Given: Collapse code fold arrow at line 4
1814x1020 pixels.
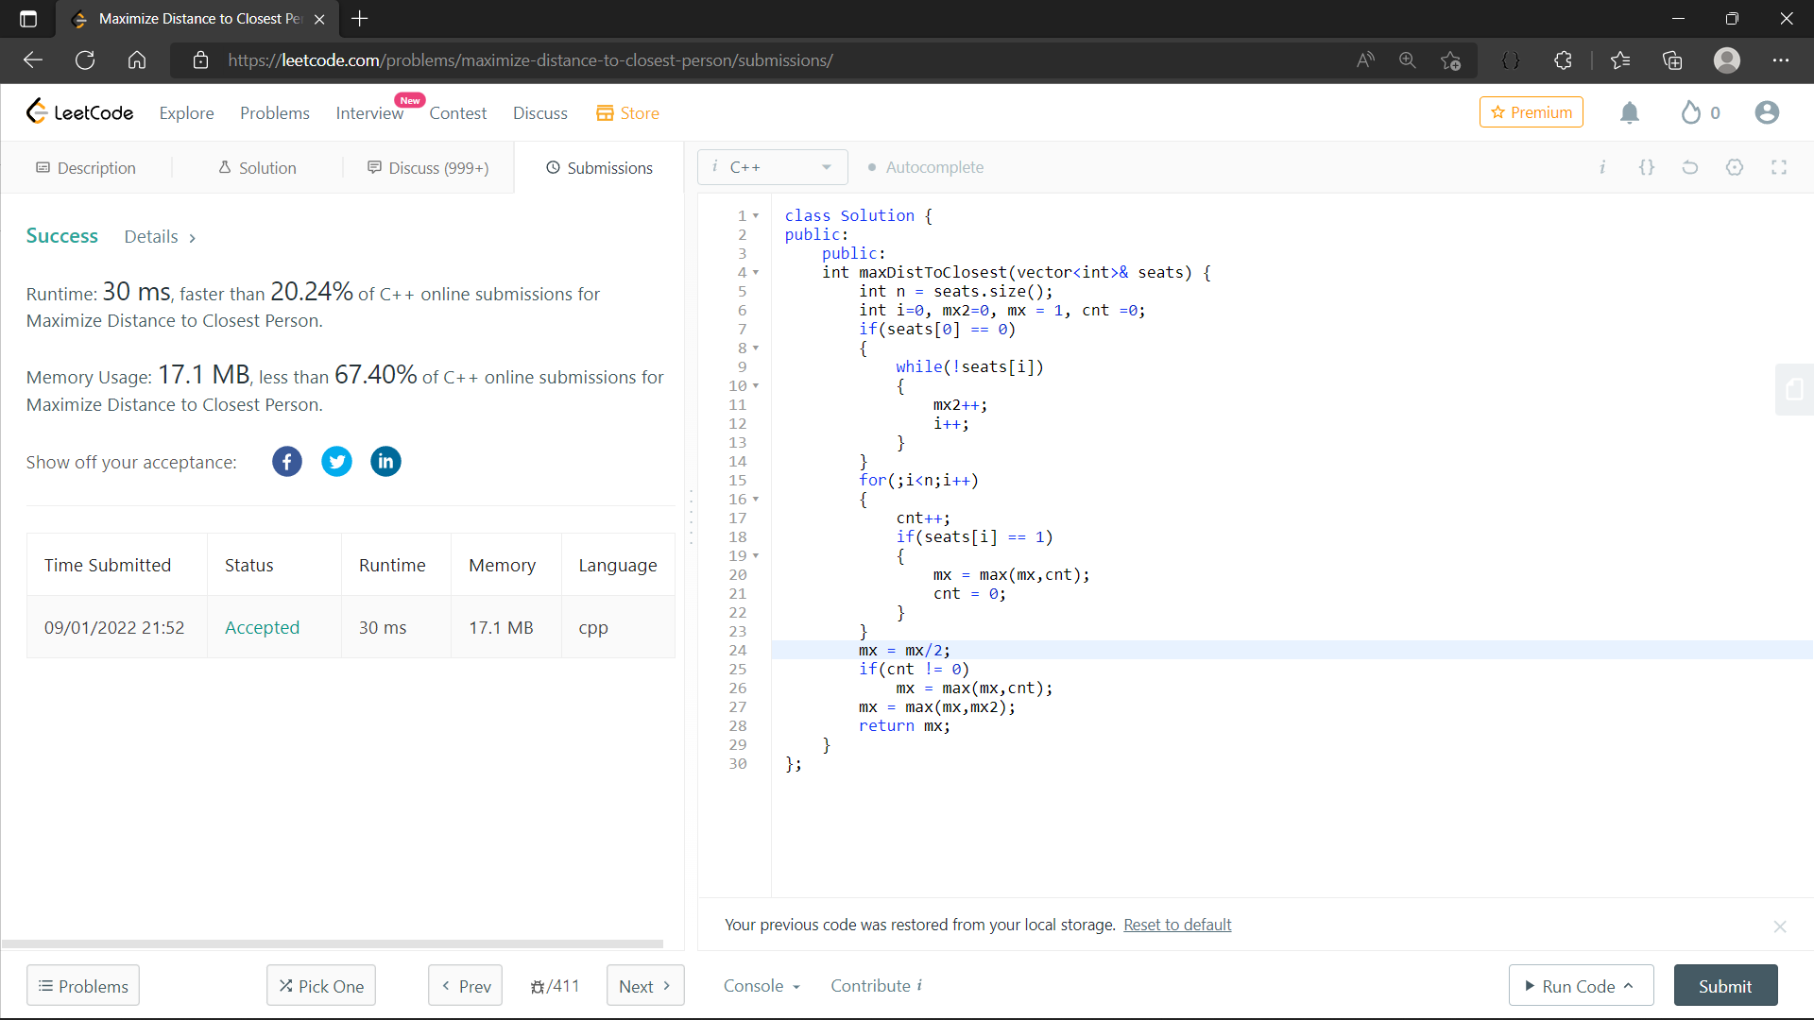Looking at the screenshot, I should point(756,273).
